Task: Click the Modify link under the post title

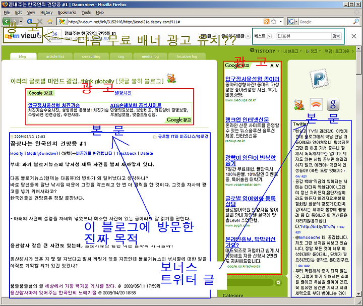Action: 17,153
